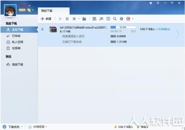
Task: Click the gold coins icon
Action: 29,10
